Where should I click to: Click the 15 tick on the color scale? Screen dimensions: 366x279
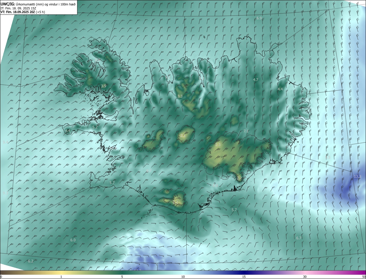[244, 277]
